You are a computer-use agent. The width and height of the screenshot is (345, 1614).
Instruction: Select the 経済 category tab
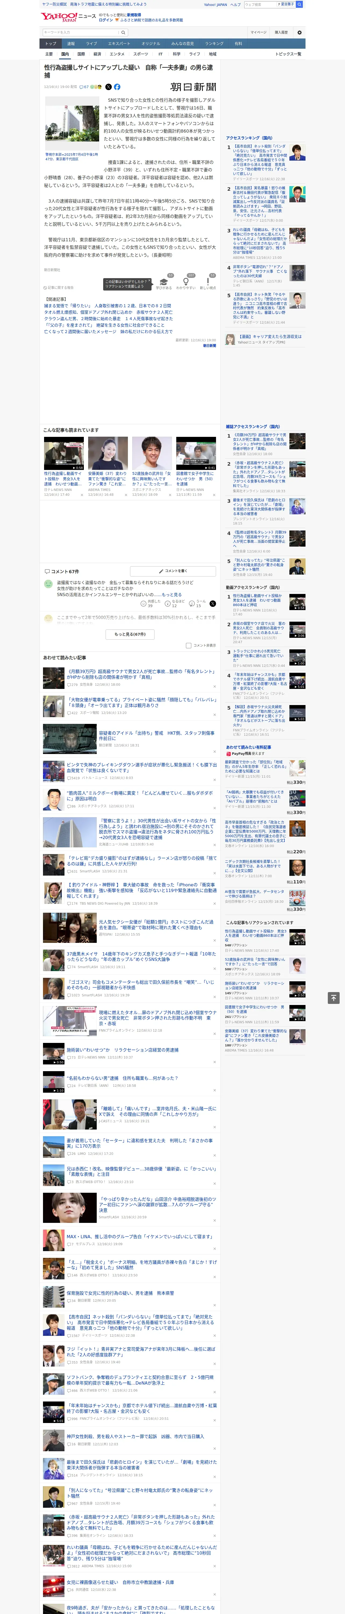click(x=97, y=54)
